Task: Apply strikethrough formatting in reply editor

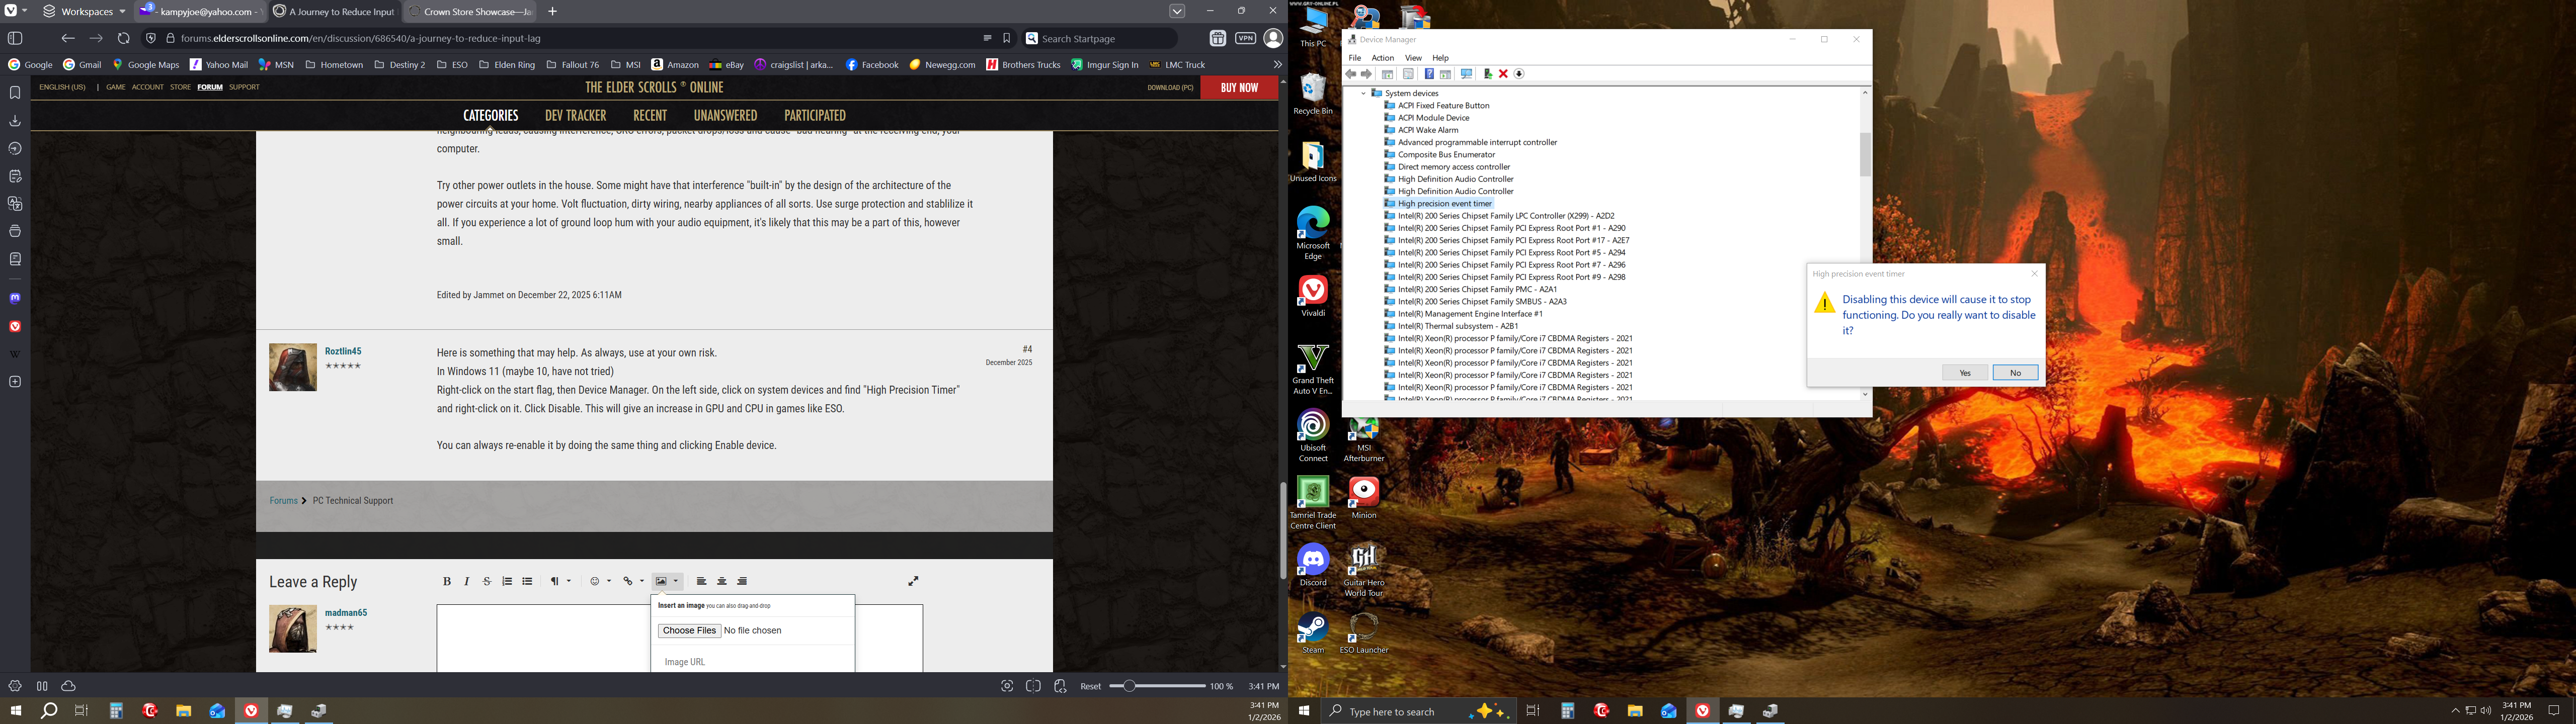Action: pyautogui.click(x=487, y=581)
